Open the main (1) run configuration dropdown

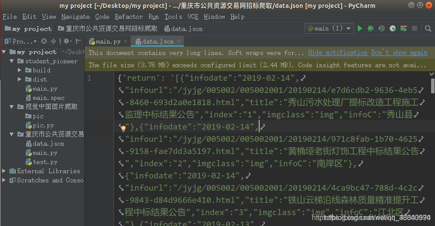[x=329, y=28]
